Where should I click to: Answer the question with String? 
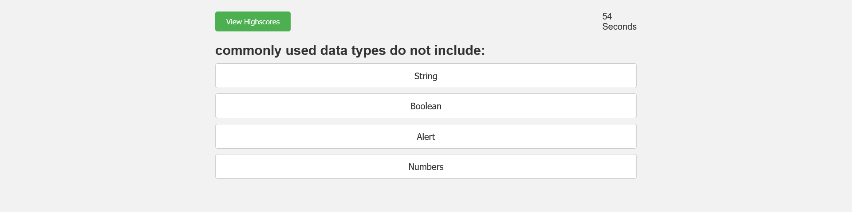(426, 76)
